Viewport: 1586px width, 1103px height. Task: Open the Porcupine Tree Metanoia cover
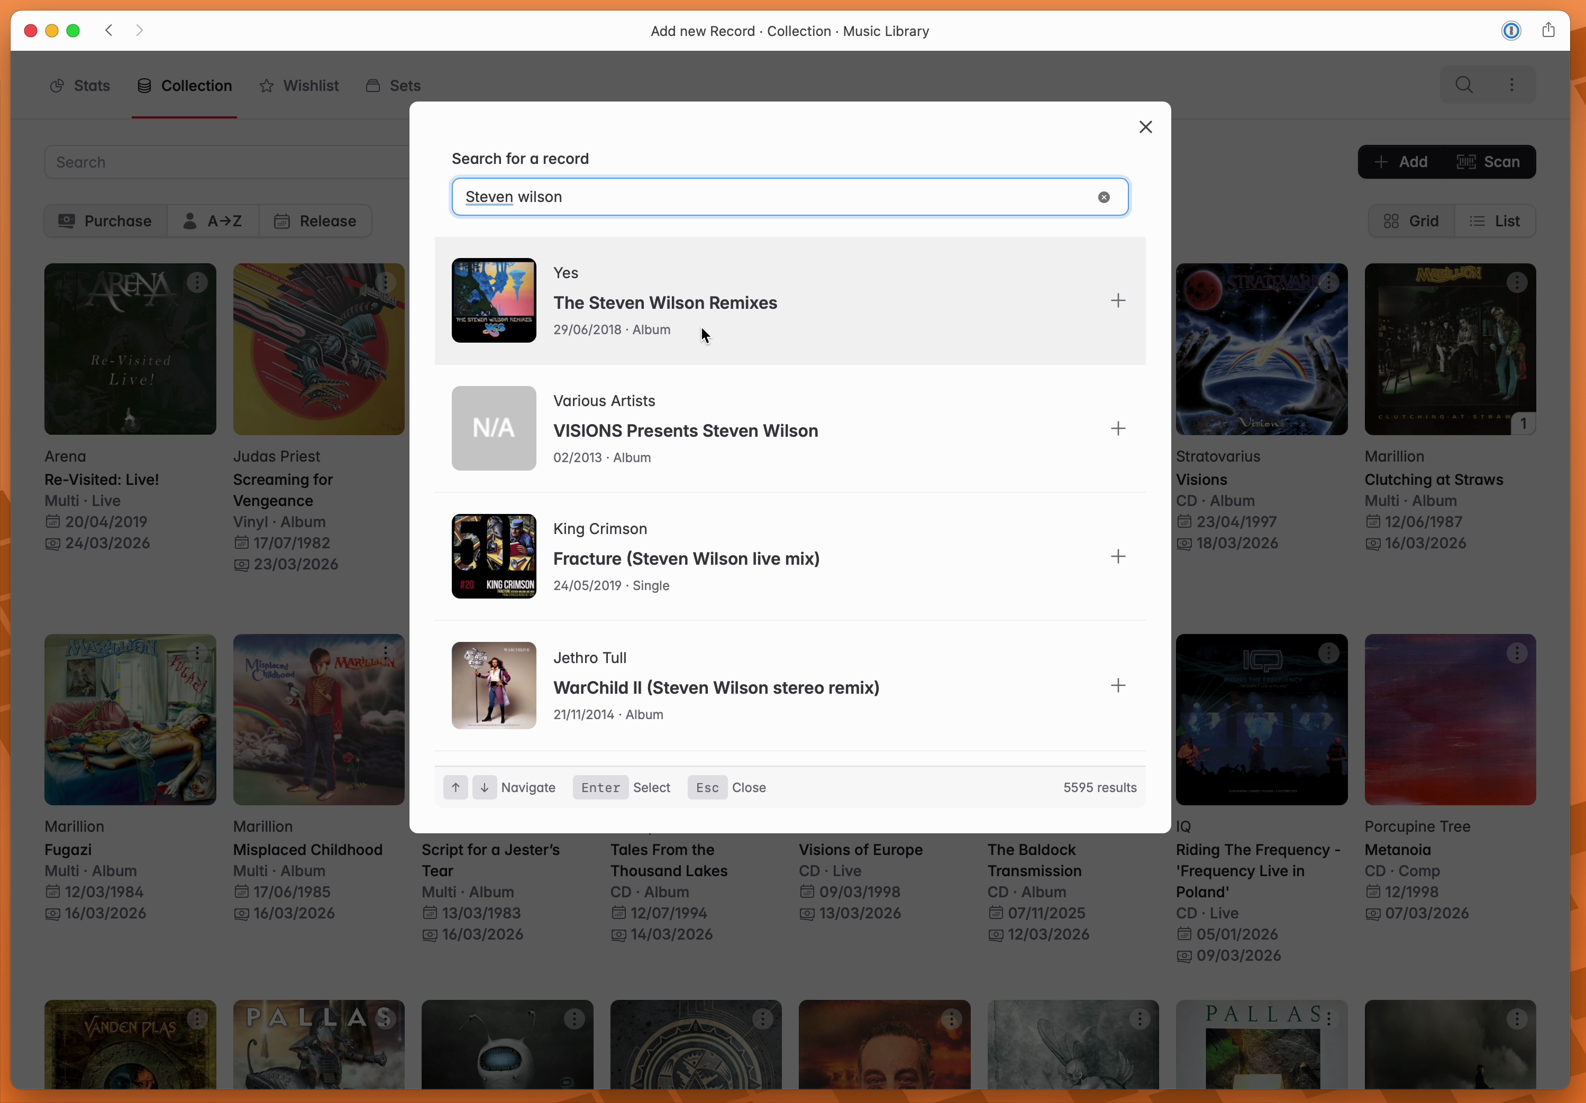coord(1451,720)
